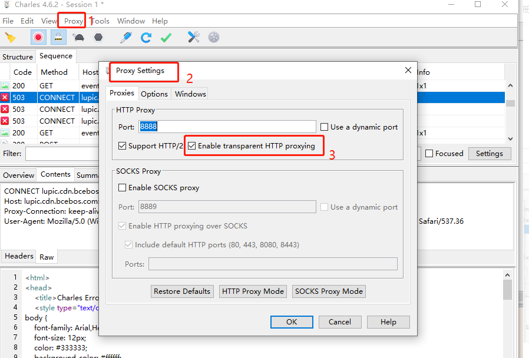Click the Repeat refresh arrow icon
Viewport: 529px width, 358px height.
(146, 38)
